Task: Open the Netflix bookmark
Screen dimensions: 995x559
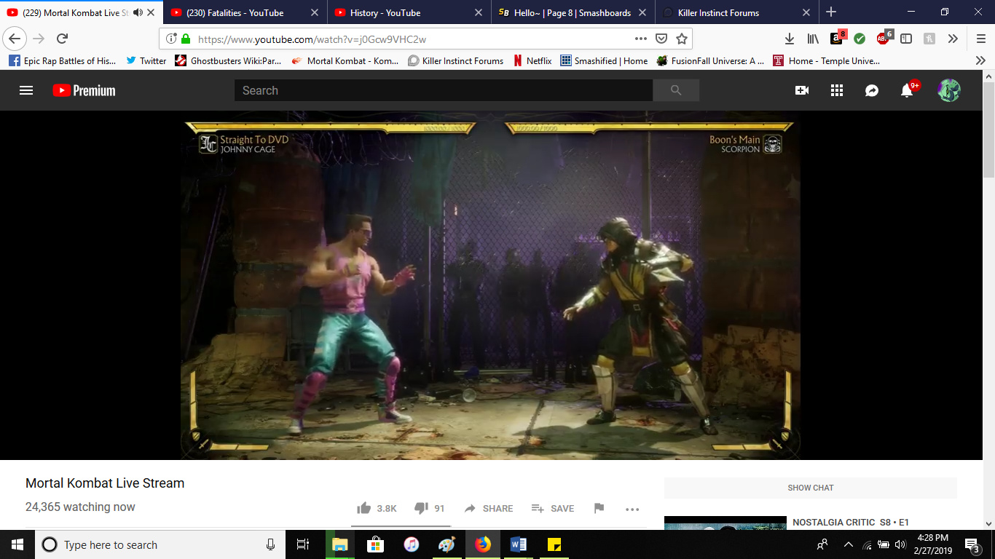Action: click(x=532, y=61)
